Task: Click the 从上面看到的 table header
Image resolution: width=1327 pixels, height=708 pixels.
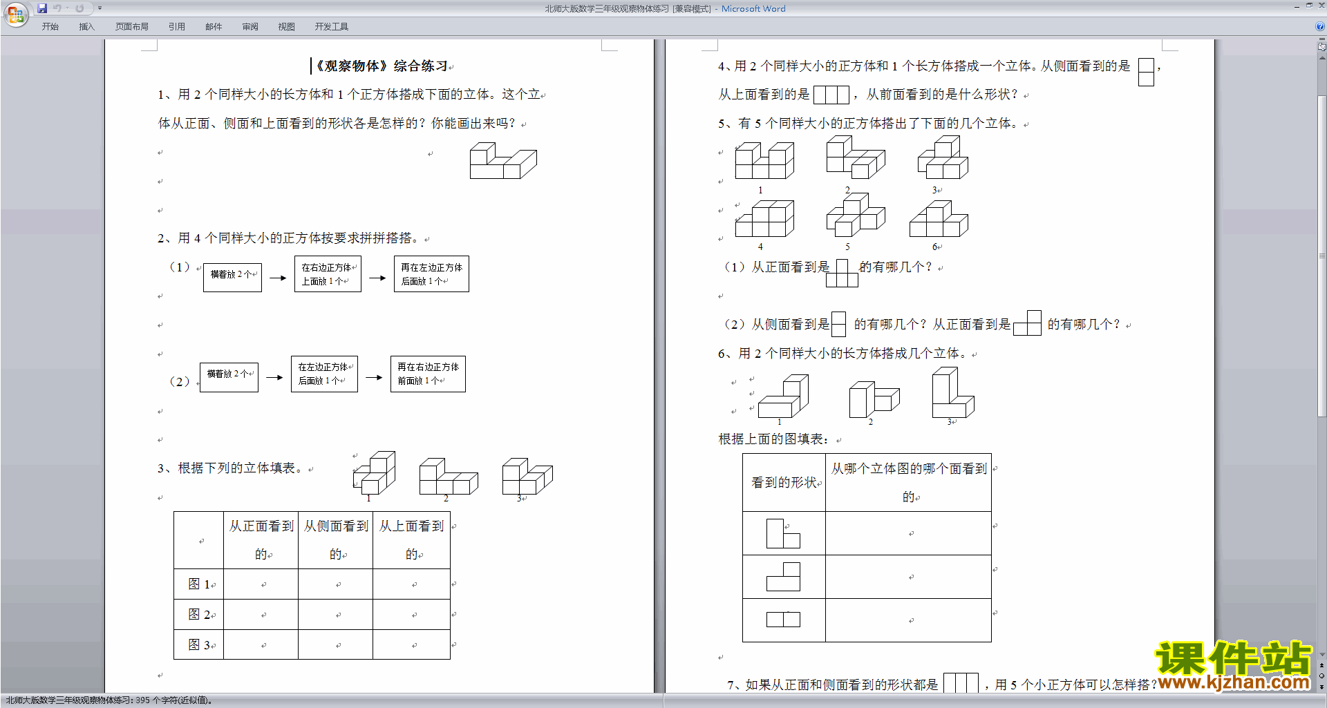Action: tap(412, 540)
